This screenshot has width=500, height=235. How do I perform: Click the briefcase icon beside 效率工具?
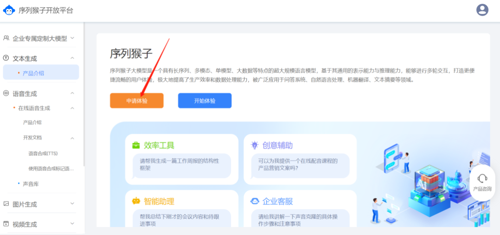tap(136, 145)
